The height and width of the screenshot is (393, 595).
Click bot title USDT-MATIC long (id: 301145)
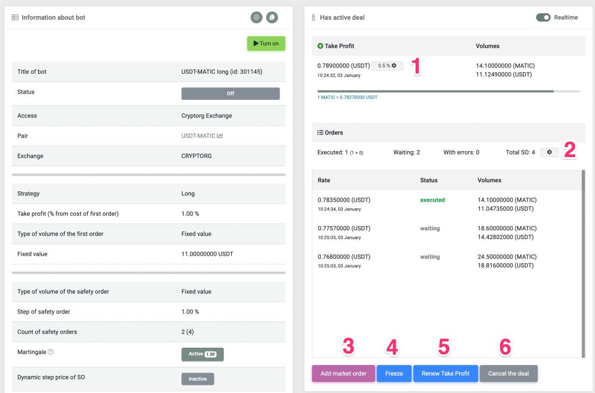pyautogui.click(x=221, y=72)
